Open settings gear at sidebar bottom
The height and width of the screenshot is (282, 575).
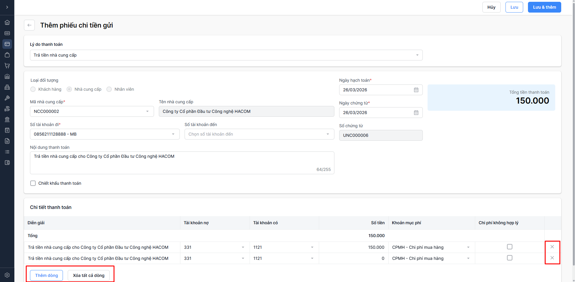pos(7,275)
